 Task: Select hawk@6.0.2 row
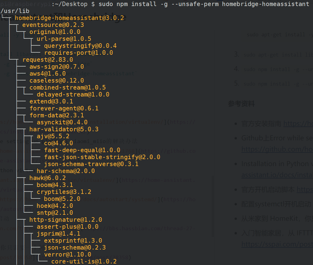click(48, 178)
